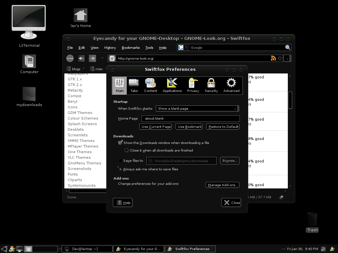
Task: Open the Tools menu in Swiftfox
Action: 149,47
